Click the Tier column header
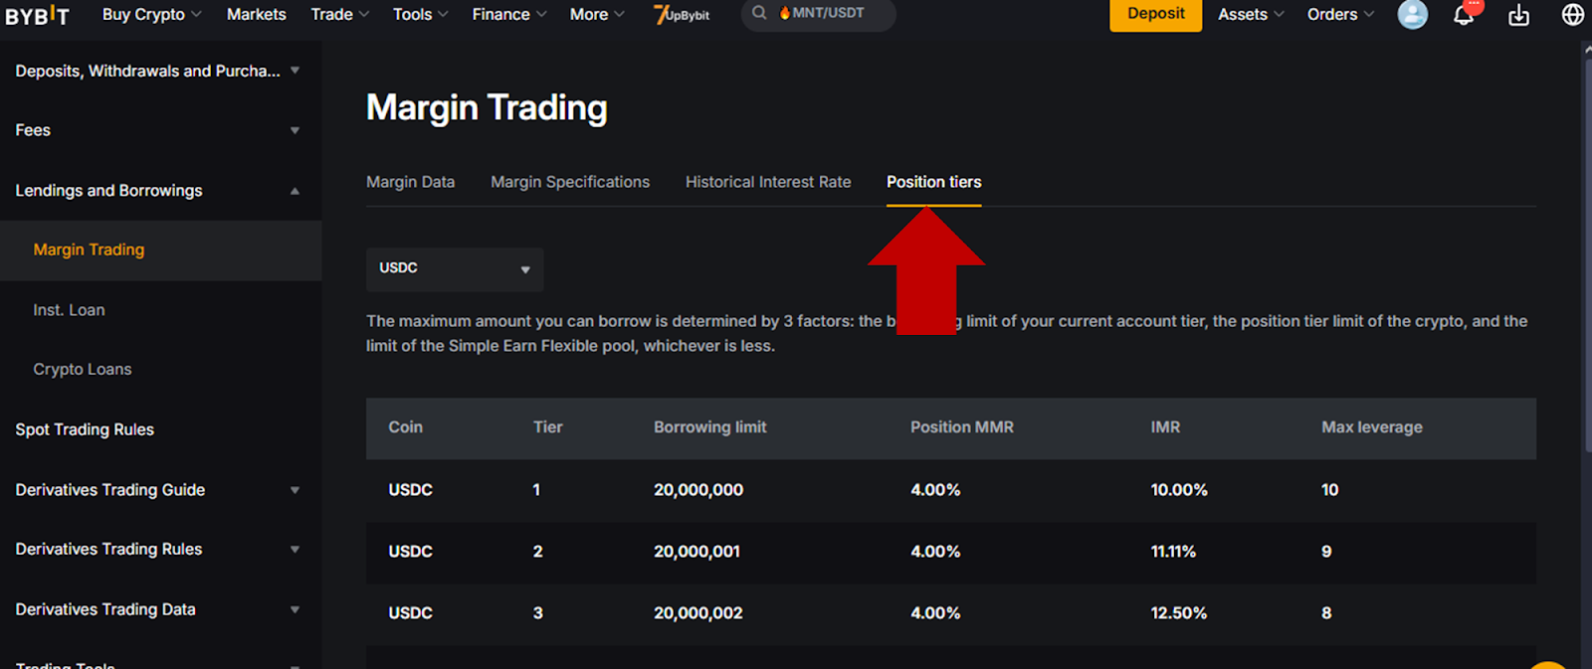 [547, 427]
